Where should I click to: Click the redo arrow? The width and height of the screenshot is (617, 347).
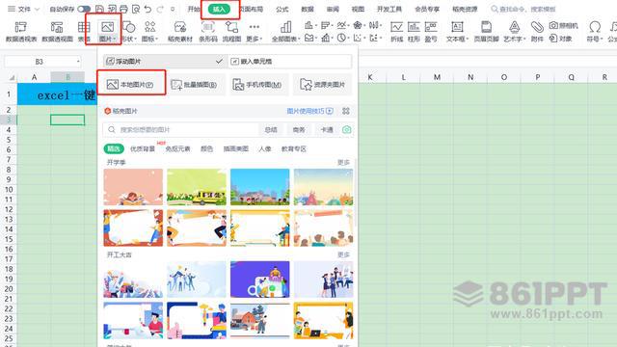160,9
